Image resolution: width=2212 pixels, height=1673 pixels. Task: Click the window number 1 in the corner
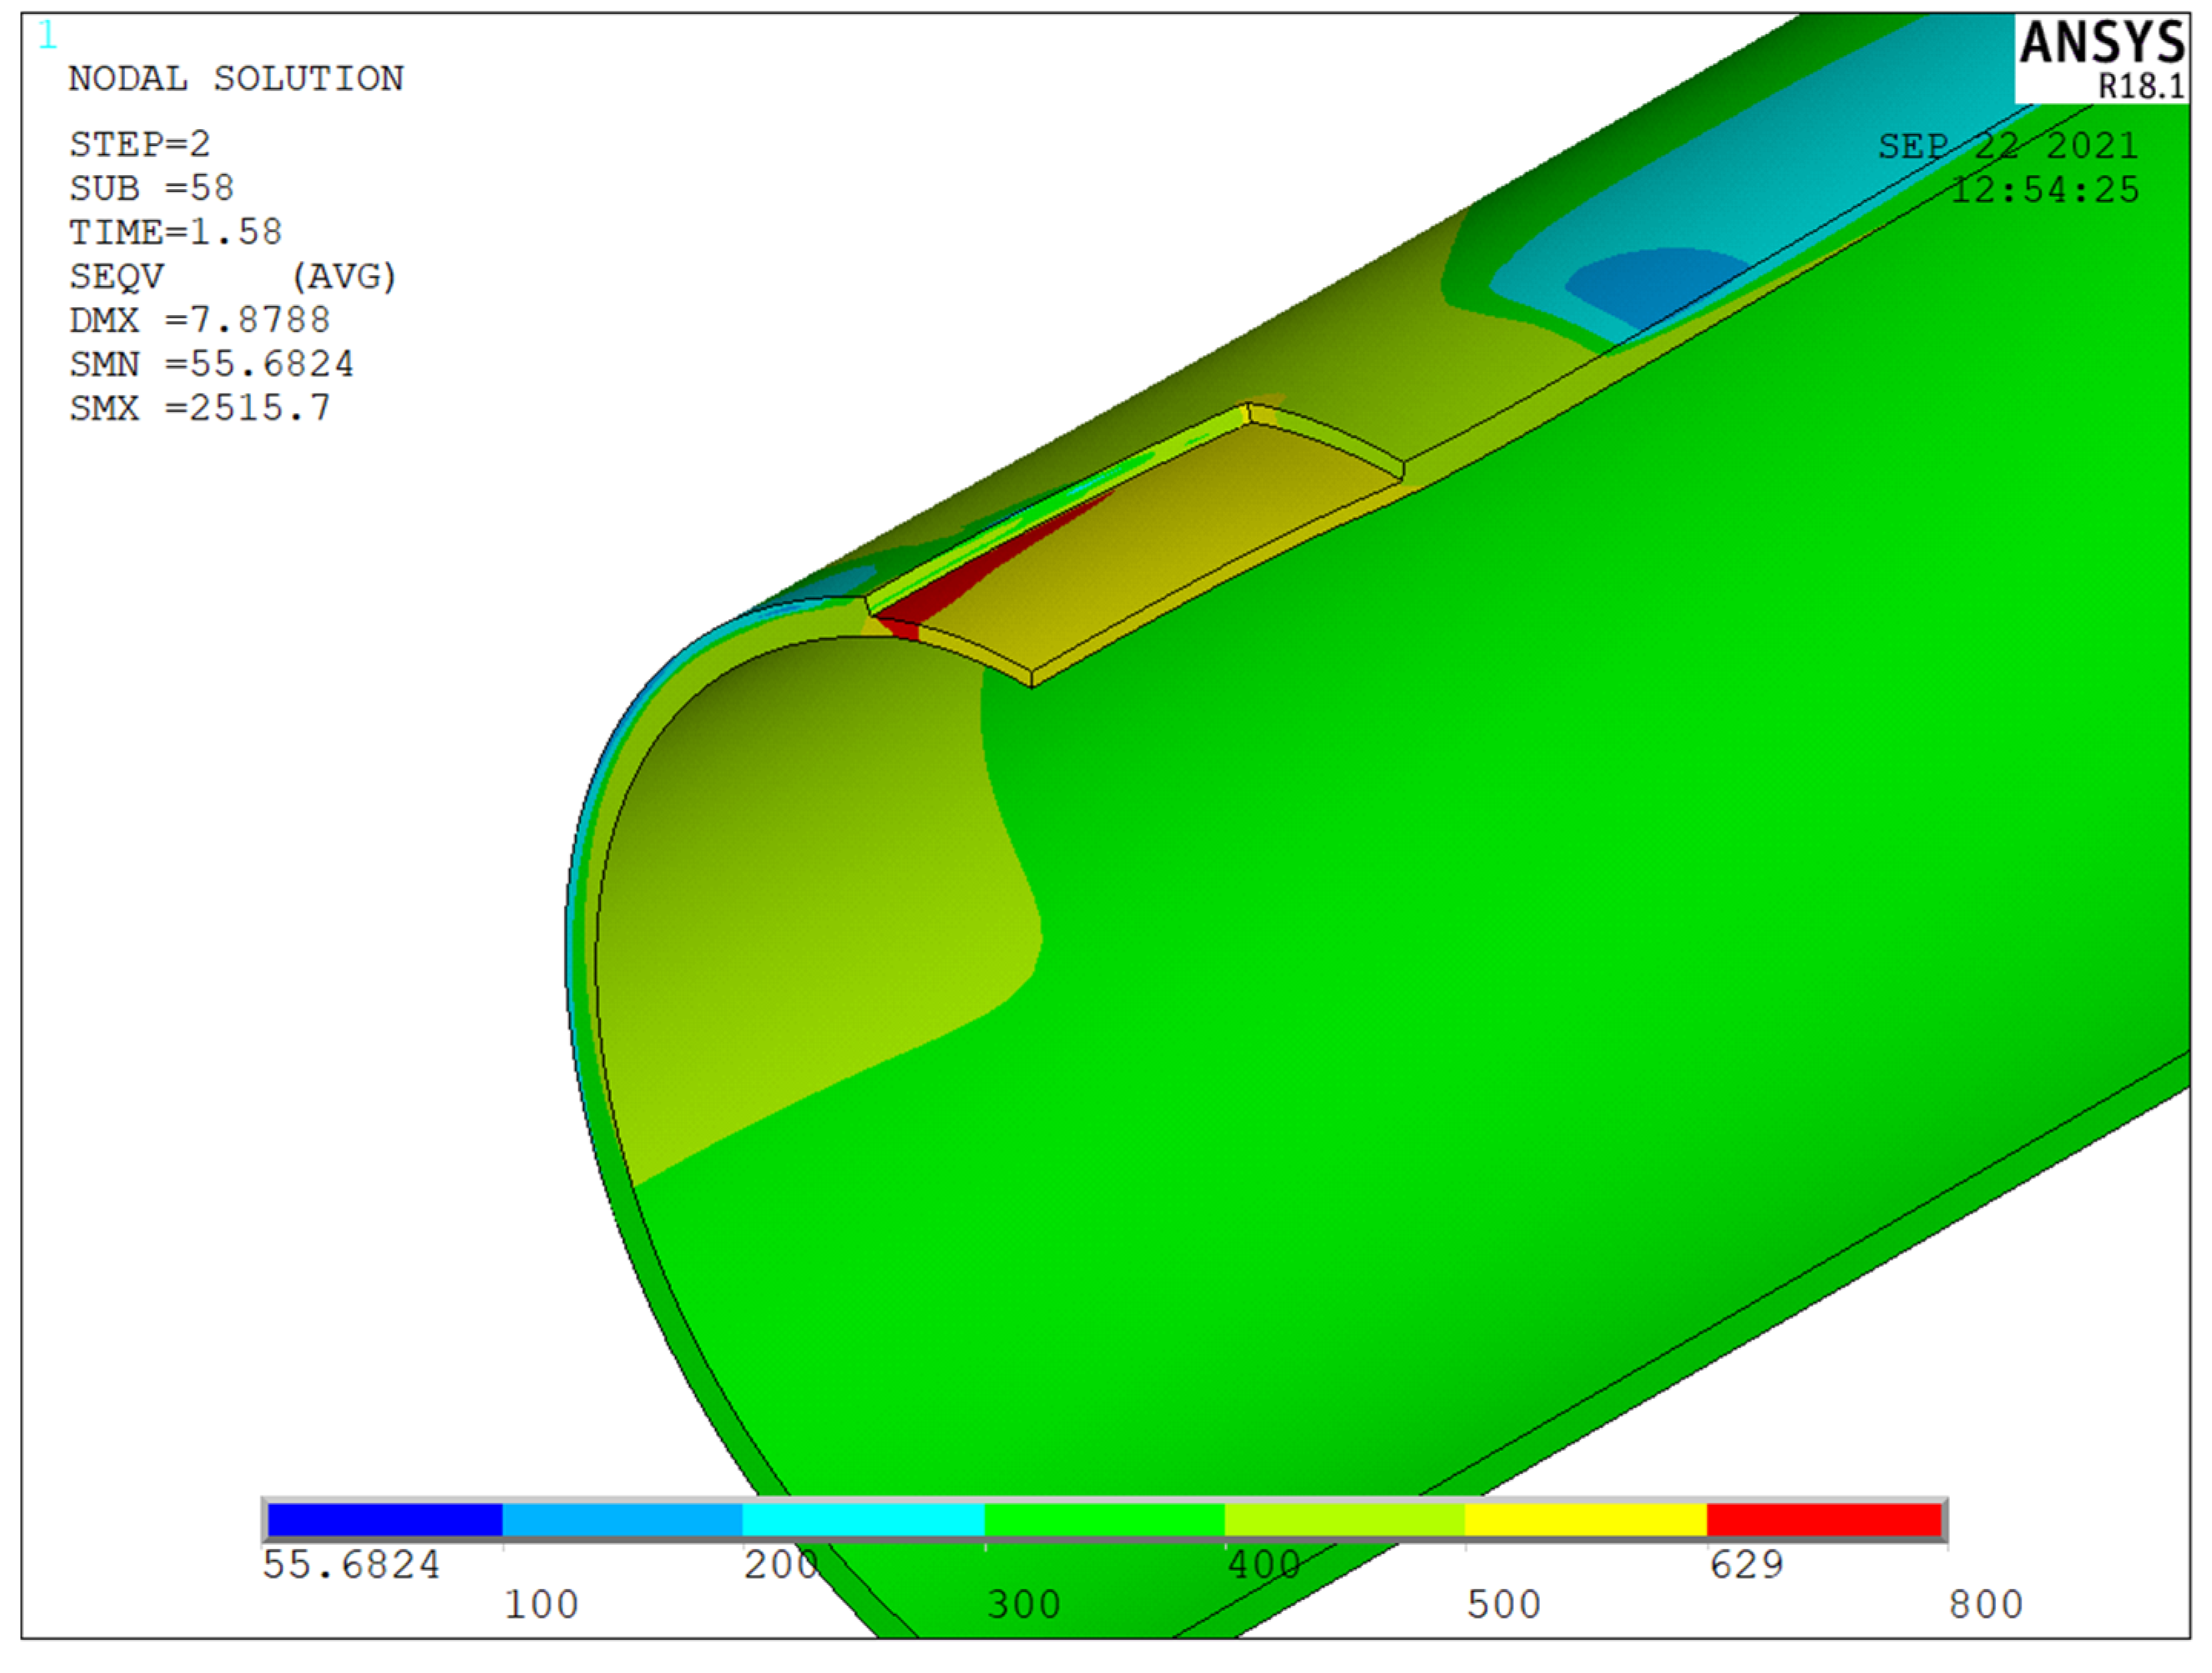(x=47, y=36)
